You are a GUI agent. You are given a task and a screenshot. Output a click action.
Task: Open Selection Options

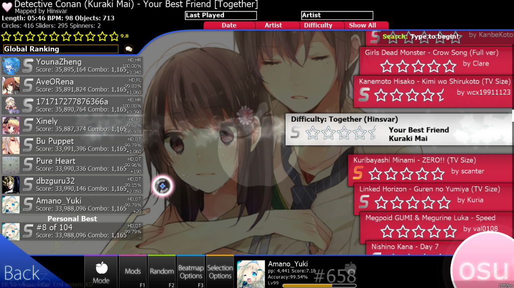(x=220, y=271)
